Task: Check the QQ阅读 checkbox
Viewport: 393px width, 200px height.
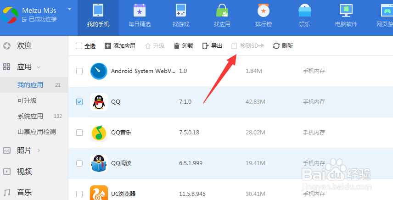Action: click(x=79, y=163)
